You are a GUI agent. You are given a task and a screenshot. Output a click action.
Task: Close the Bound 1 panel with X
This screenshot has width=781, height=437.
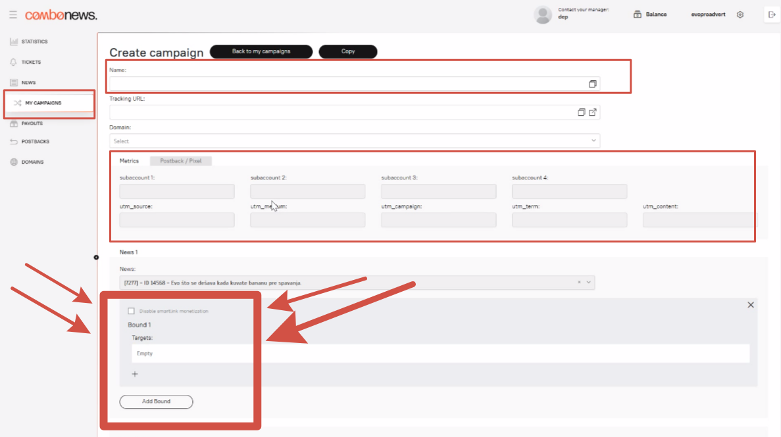[751, 305]
